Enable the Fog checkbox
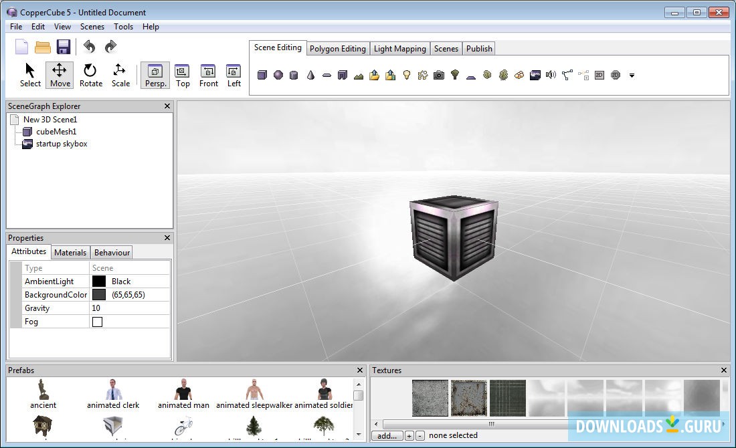Image resolution: width=736 pixels, height=448 pixels. coord(98,322)
